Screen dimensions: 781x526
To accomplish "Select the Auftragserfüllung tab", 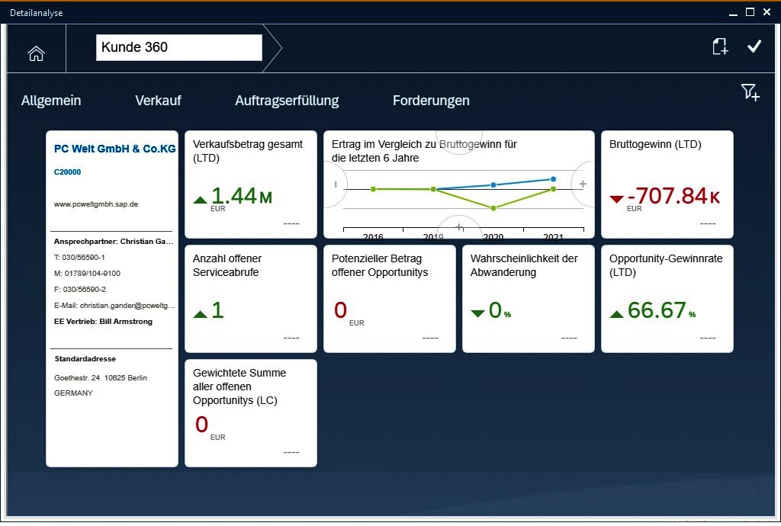I will (x=287, y=101).
